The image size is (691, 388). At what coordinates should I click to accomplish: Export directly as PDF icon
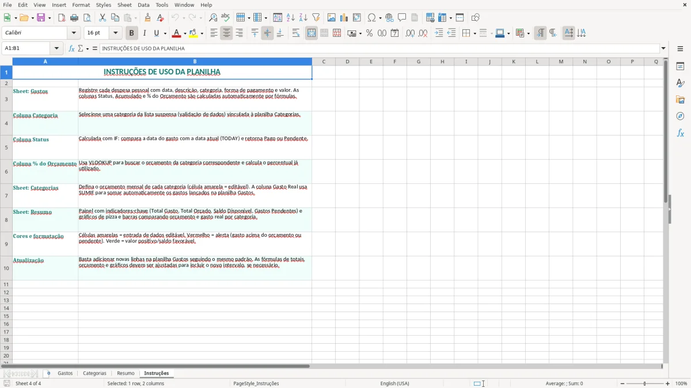point(62,18)
